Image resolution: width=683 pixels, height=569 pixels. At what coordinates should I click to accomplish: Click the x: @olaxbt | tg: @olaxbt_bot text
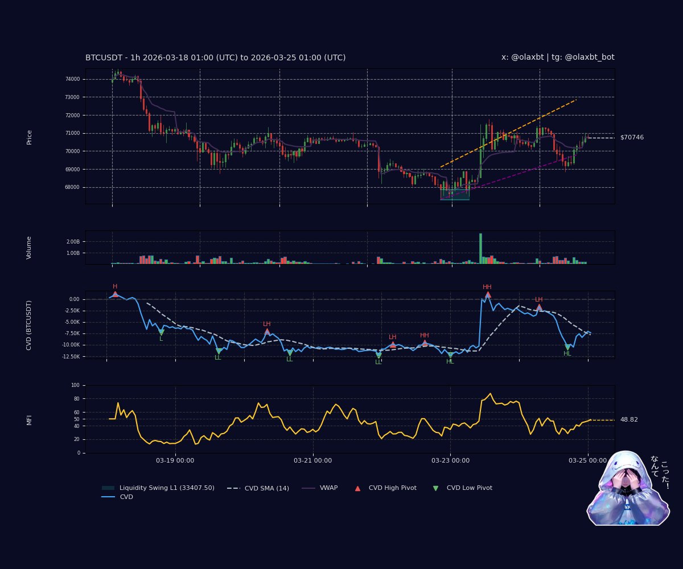pyautogui.click(x=558, y=57)
